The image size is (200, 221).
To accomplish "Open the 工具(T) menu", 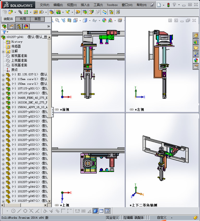I will (98, 5).
